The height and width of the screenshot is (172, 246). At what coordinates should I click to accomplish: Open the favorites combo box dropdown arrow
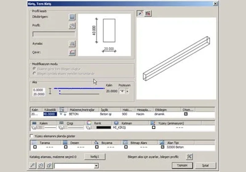(x=97, y=166)
